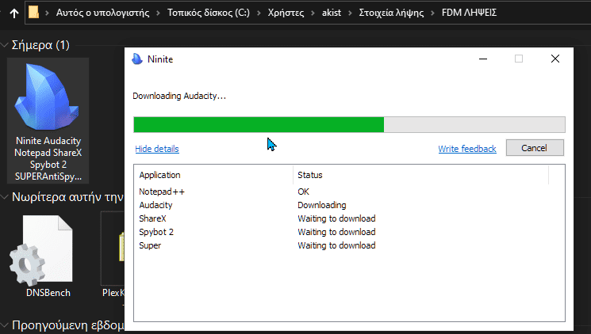The width and height of the screenshot is (591, 334).
Task: Navigate to Στοιχεία λήψης breadcrumb
Action: coord(391,13)
